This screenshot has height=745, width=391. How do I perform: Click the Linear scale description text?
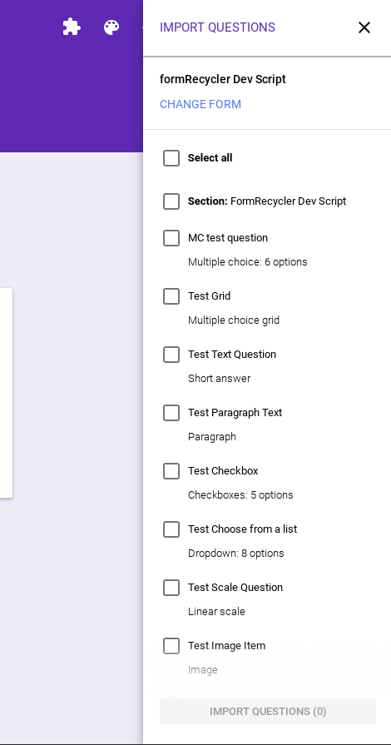coord(216,612)
